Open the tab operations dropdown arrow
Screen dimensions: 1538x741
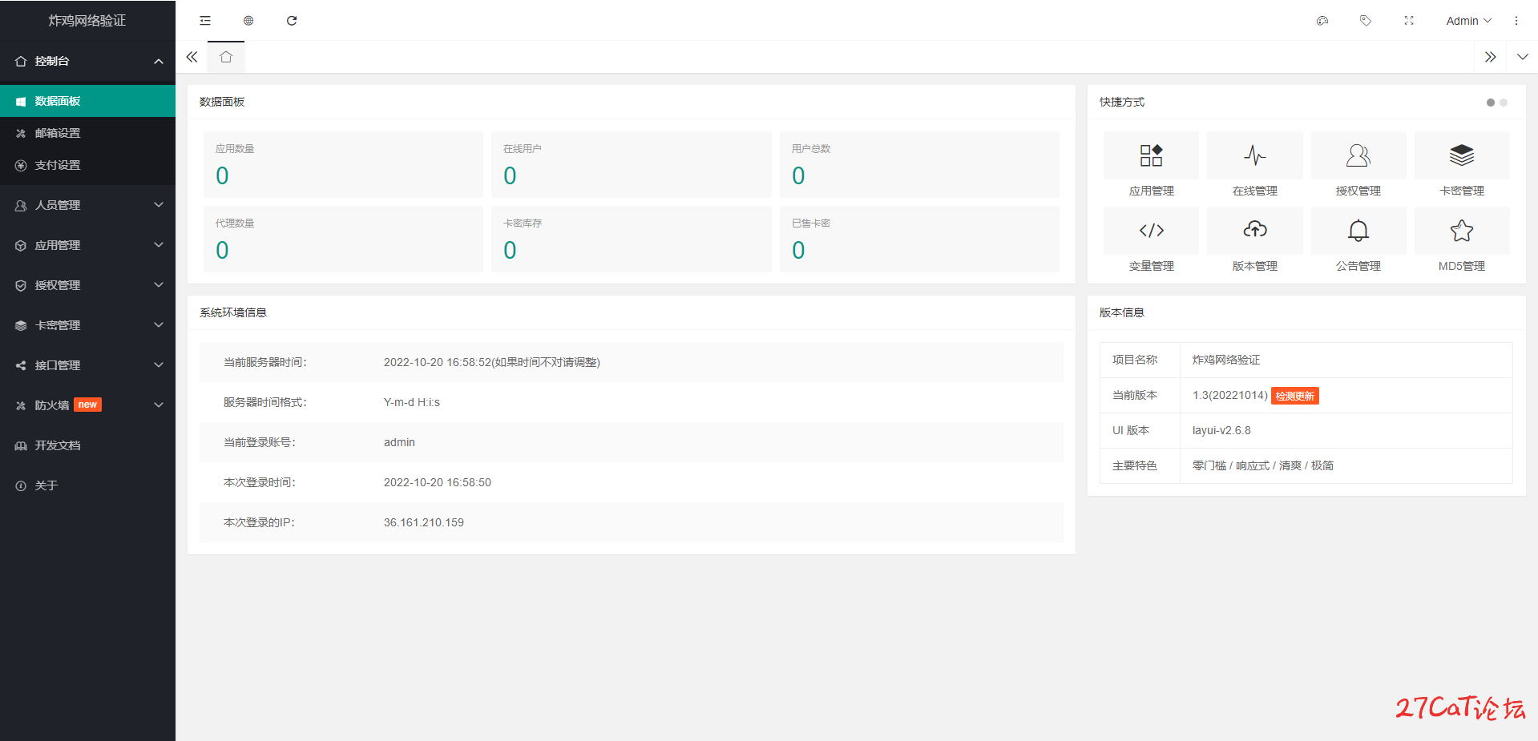coord(1523,57)
